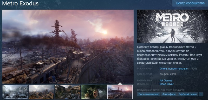208x100 pixels.
Task: Open the Deep Silver publisher link
Action: click(166, 84)
